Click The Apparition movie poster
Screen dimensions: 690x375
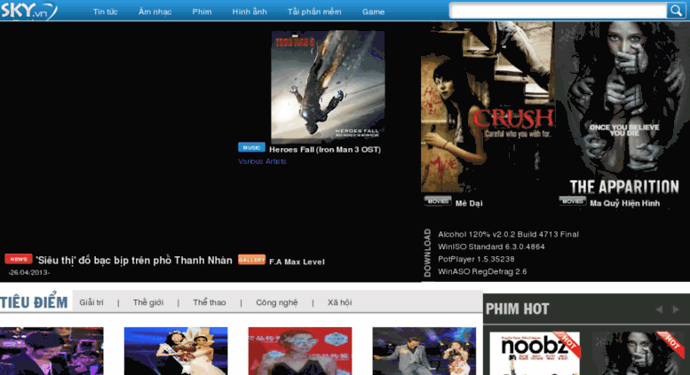pyautogui.click(x=622, y=108)
